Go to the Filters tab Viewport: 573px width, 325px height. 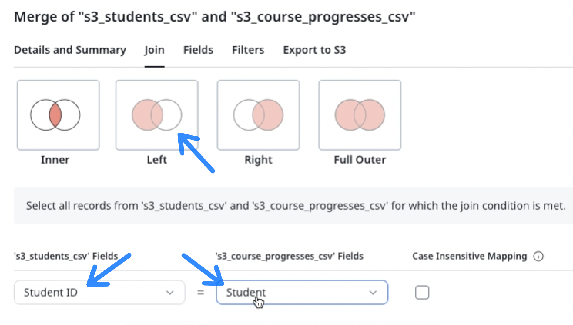pos(248,50)
